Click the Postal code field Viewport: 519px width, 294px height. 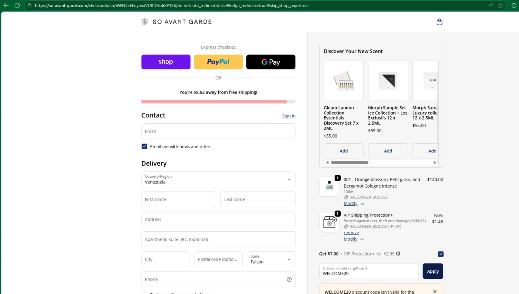click(218, 259)
